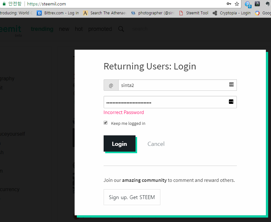271x222 pixels.
Task: Click the Steemit wave favicon
Action: 133,13
